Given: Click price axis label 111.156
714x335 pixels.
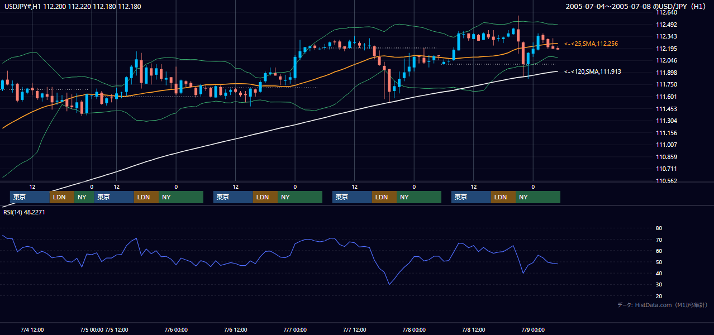Looking at the screenshot, I should pos(667,133).
